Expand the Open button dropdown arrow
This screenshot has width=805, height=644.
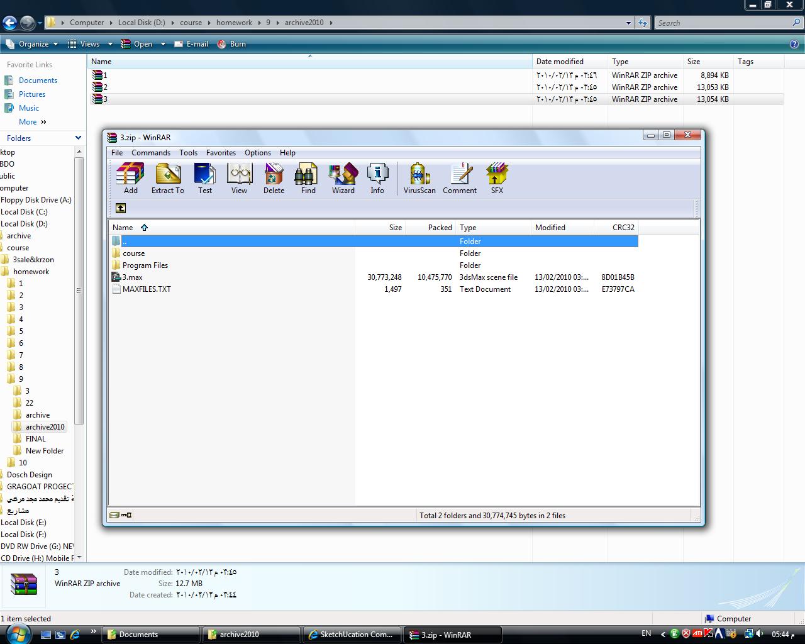(x=163, y=44)
